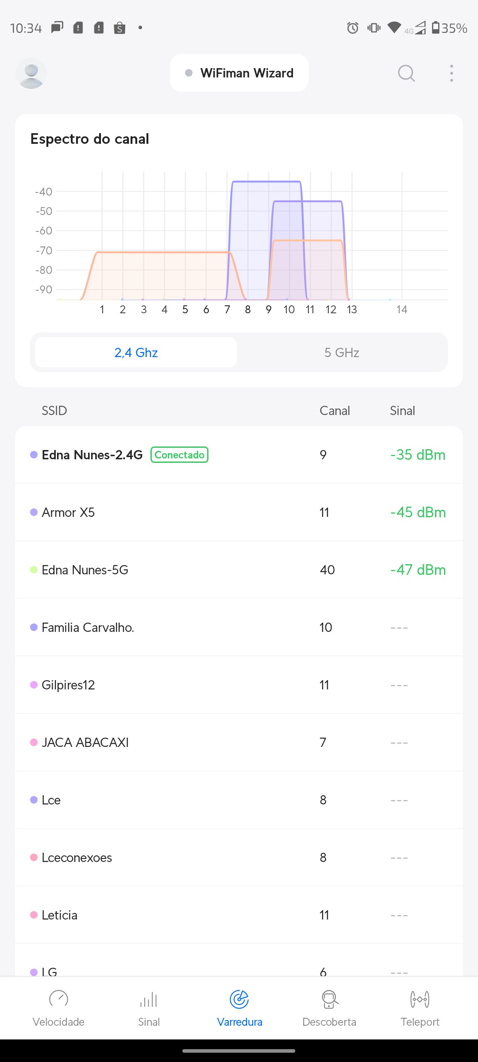This screenshot has height=1062, width=478.
Task: Open the user profile avatar
Action: pos(31,73)
